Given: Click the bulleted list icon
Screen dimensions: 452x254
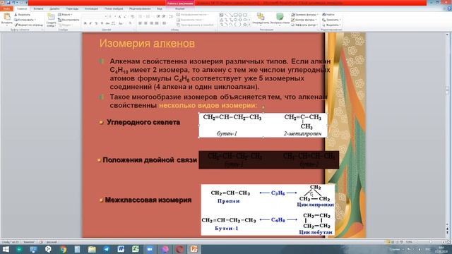Looking at the screenshot, I should tap(141, 17).
